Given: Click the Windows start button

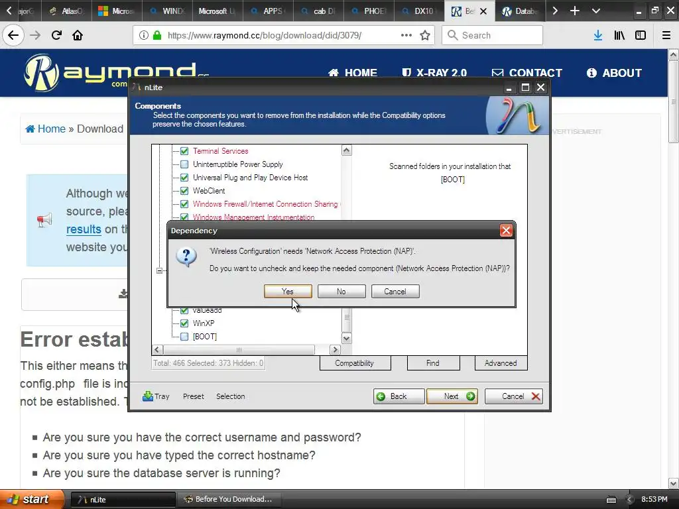Looking at the screenshot, I should [x=32, y=499].
